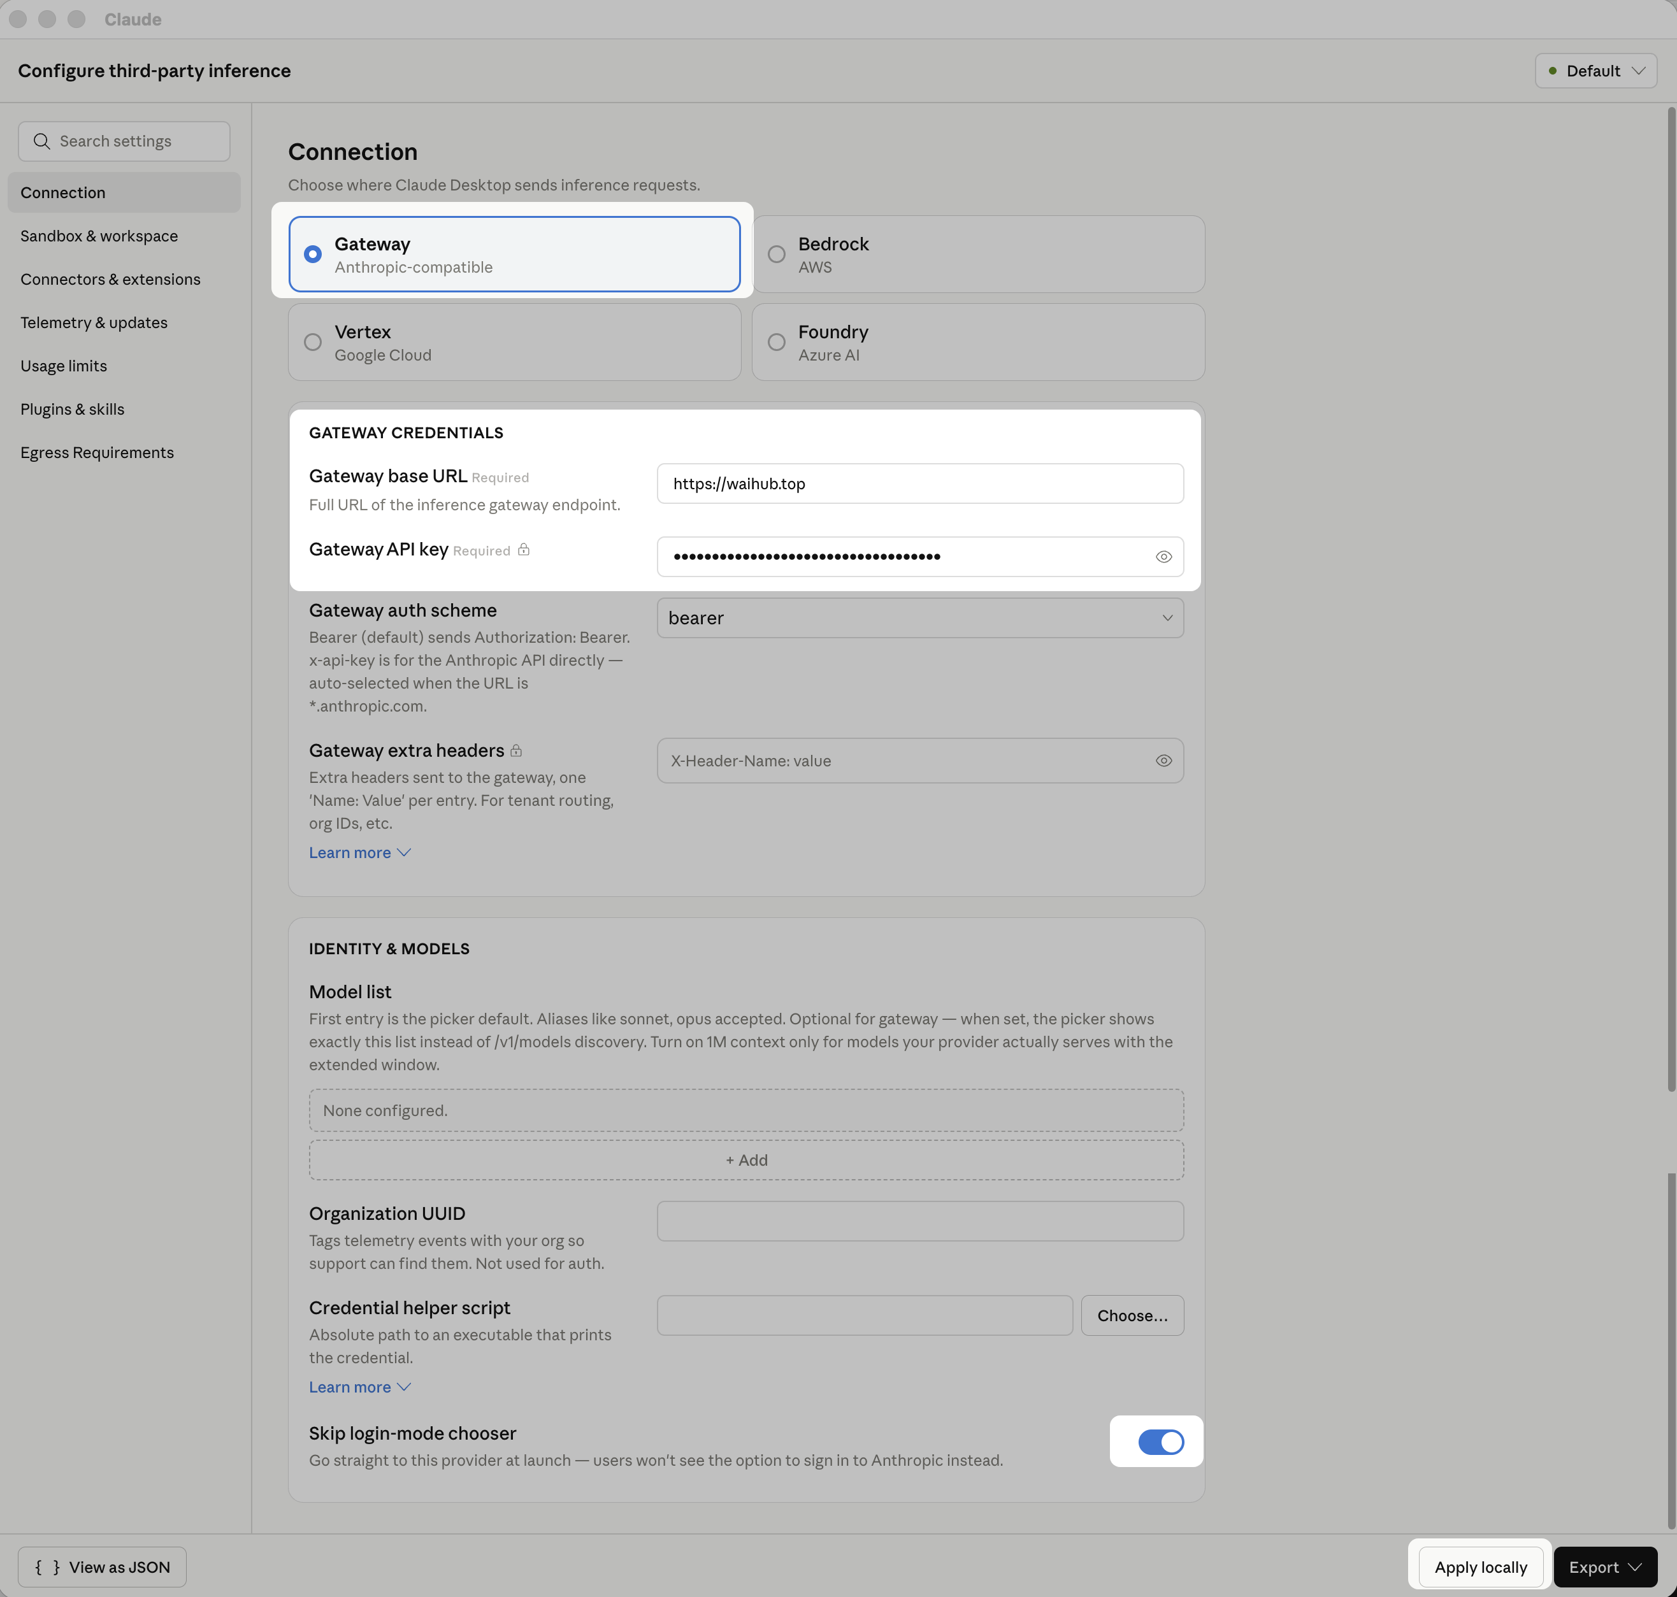Click + Add to add a model

747,1160
